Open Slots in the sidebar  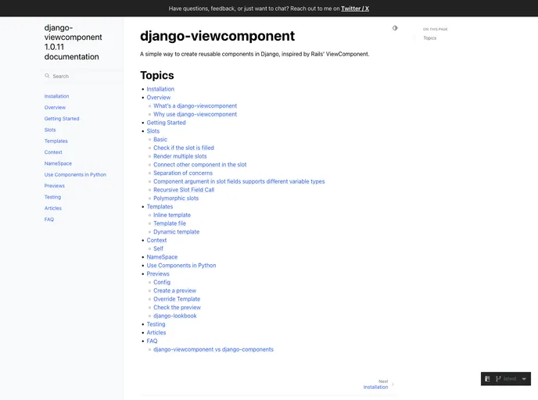(50, 130)
